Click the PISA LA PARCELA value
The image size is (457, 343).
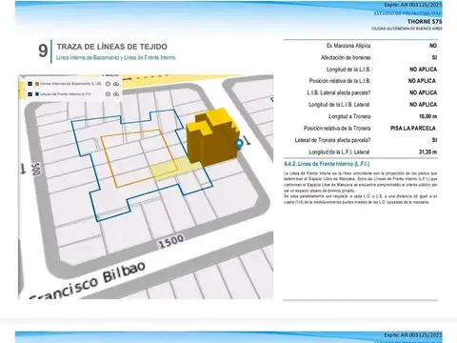(x=413, y=129)
